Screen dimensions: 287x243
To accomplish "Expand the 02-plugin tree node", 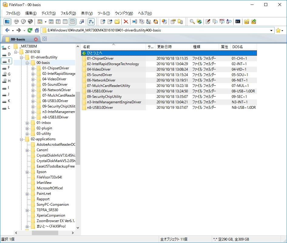I will tap(27, 128).
